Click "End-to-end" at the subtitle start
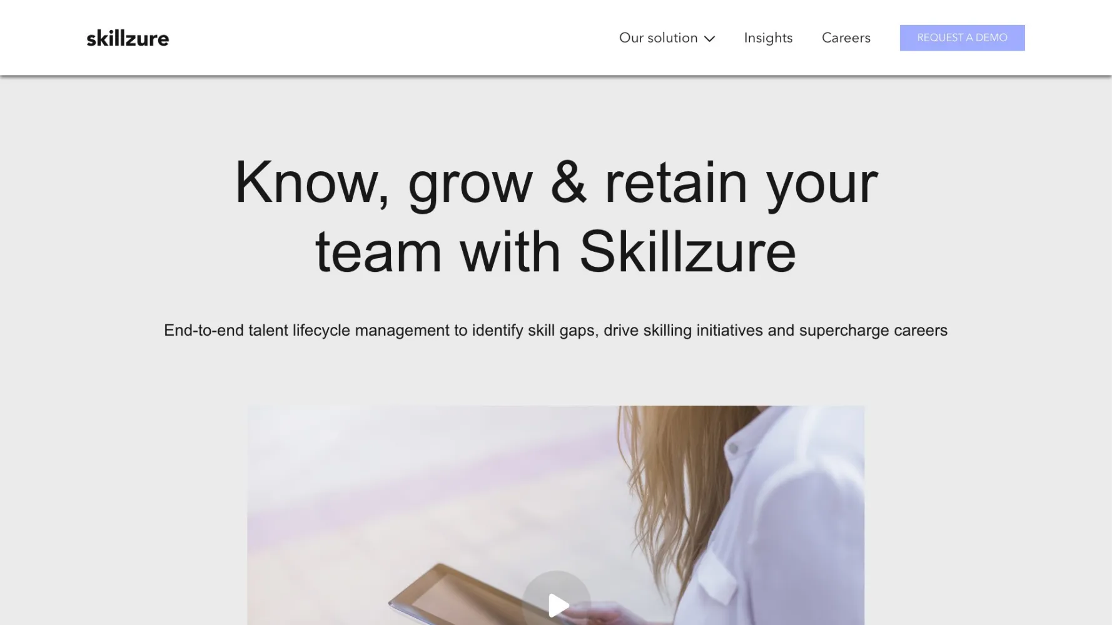Viewport: 1112px width, 625px height. pyautogui.click(x=204, y=330)
